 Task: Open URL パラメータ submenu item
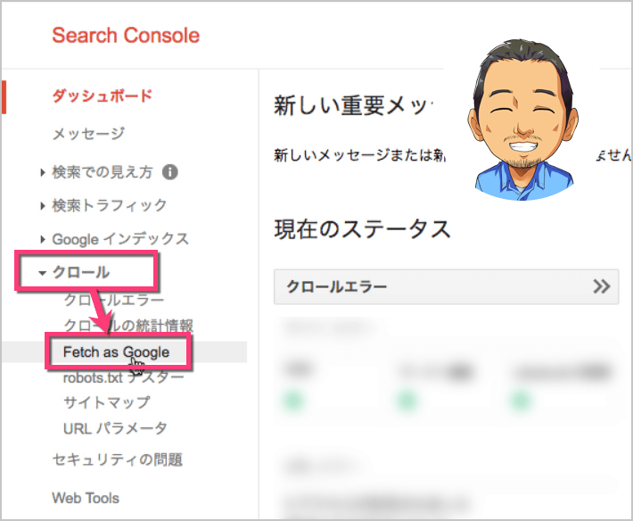click(115, 428)
